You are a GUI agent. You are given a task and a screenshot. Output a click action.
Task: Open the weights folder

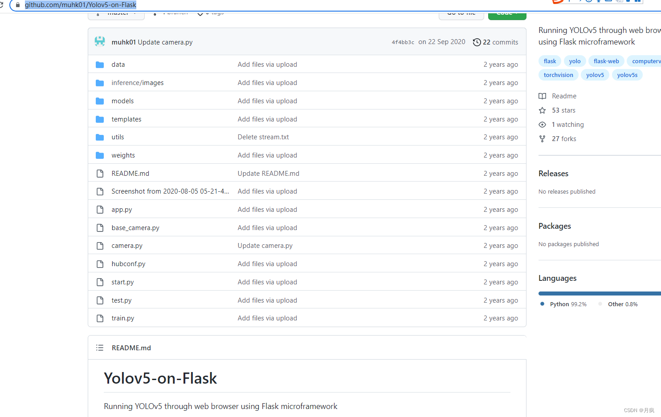(123, 155)
